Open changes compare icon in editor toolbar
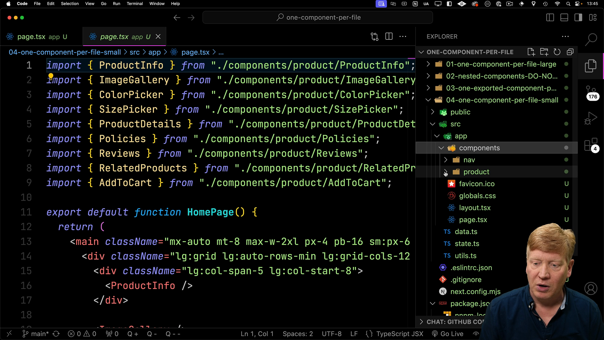Screen dimensions: 604x340 tap(374, 37)
